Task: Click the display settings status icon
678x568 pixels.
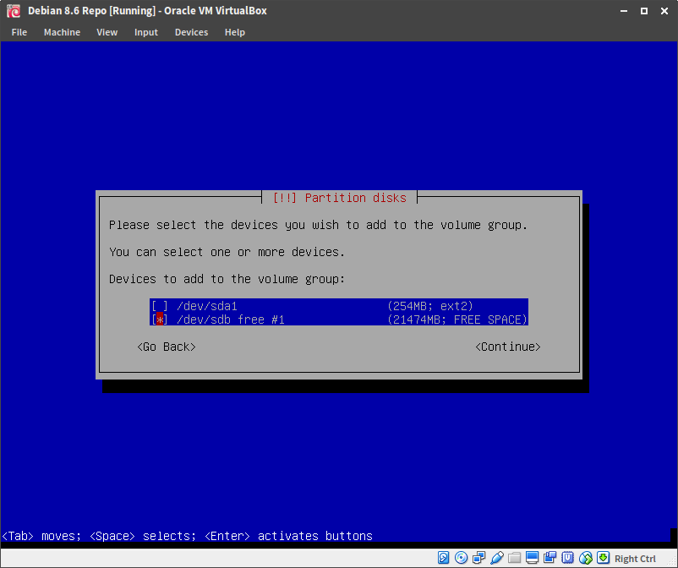Action: point(532,558)
